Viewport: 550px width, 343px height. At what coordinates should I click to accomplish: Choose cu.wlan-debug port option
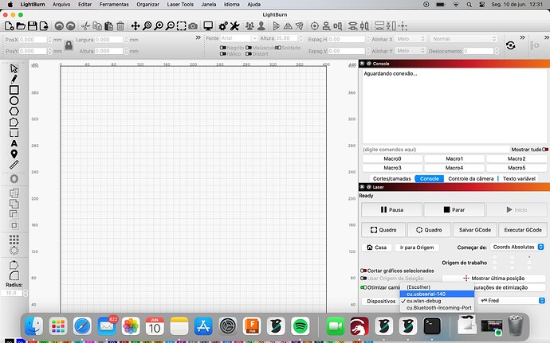(x=437, y=301)
